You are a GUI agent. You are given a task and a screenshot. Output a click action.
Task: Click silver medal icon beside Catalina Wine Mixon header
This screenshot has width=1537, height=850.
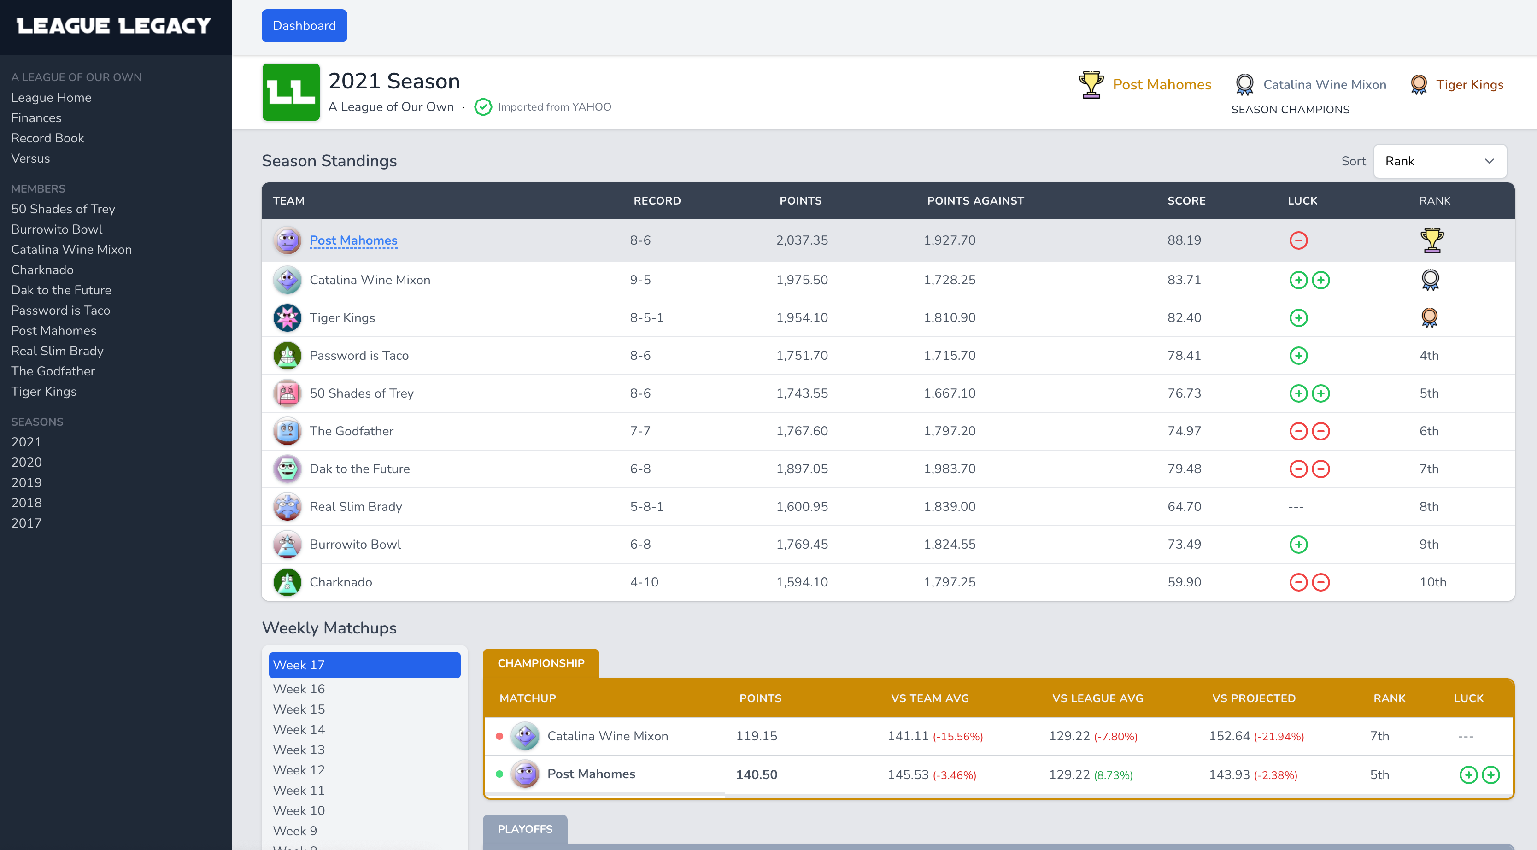click(x=1244, y=84)
